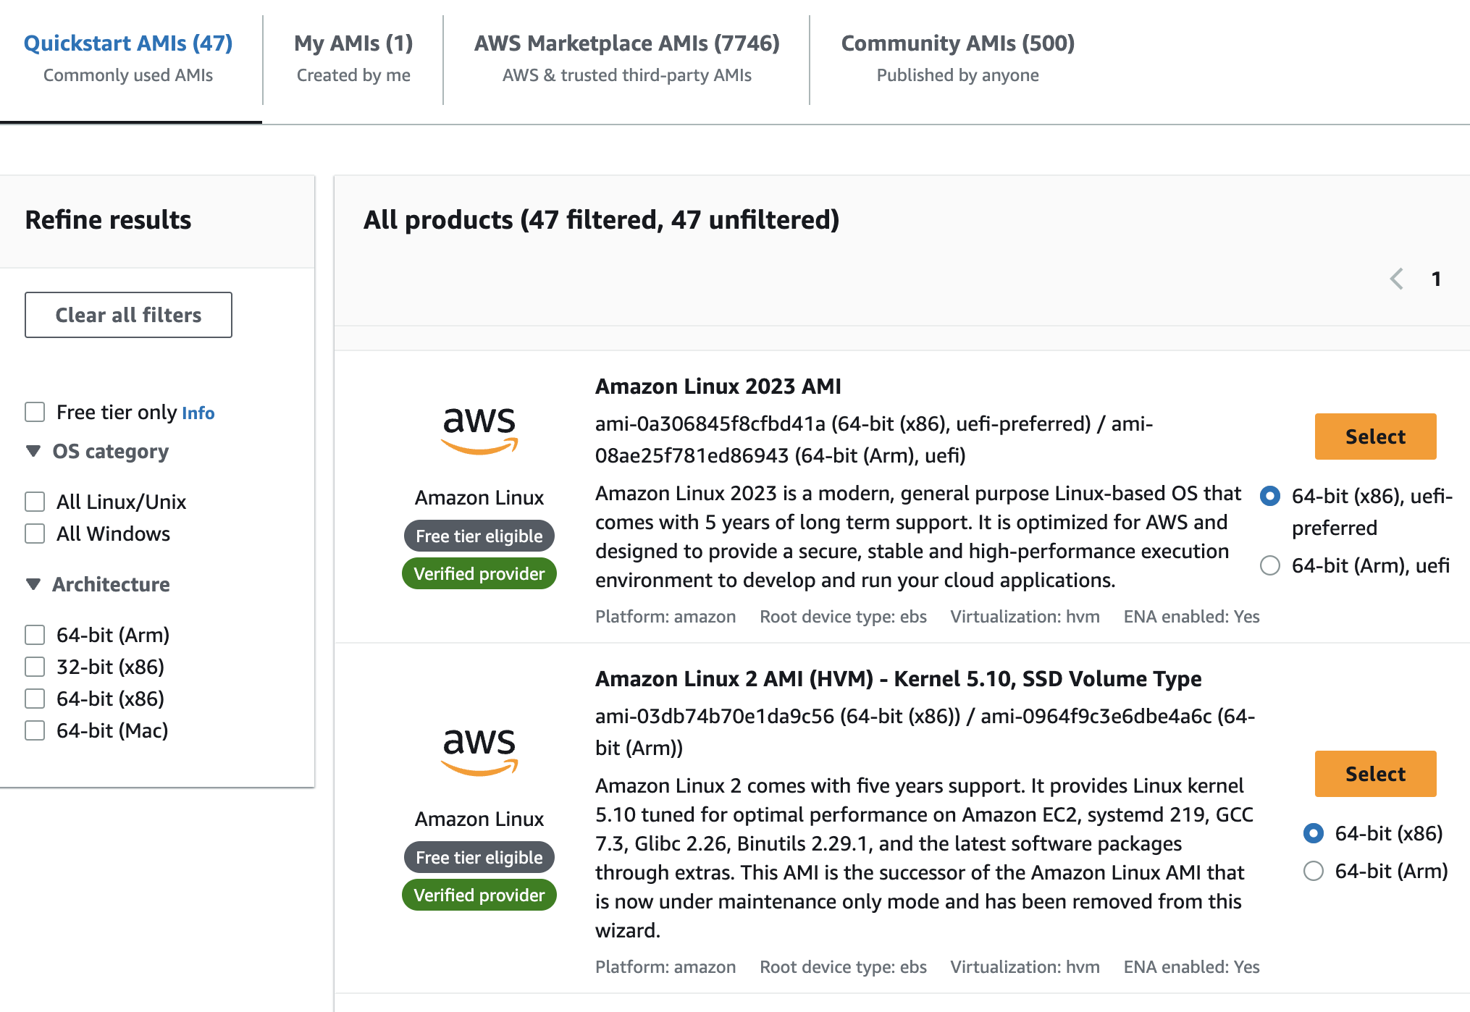Collapse the OS category section
This screenshot has width=1470, height=1012.
coord(33,451)
